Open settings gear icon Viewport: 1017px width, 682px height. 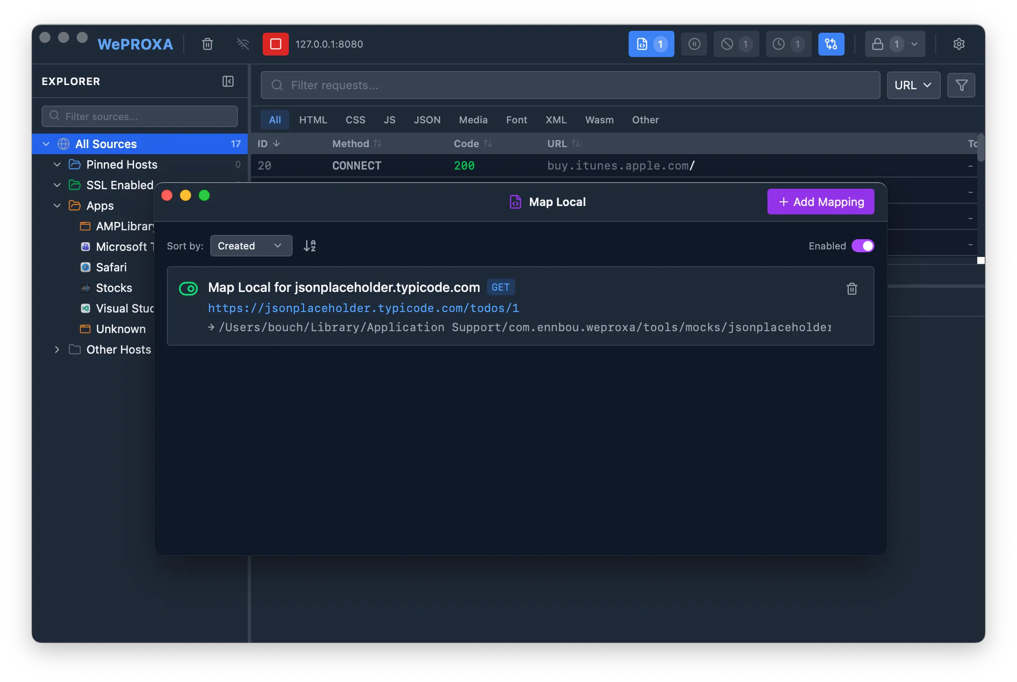tap(959, 44)
